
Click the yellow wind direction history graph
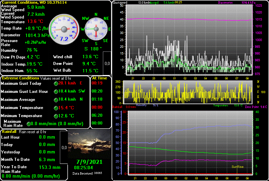coord(188,92)
